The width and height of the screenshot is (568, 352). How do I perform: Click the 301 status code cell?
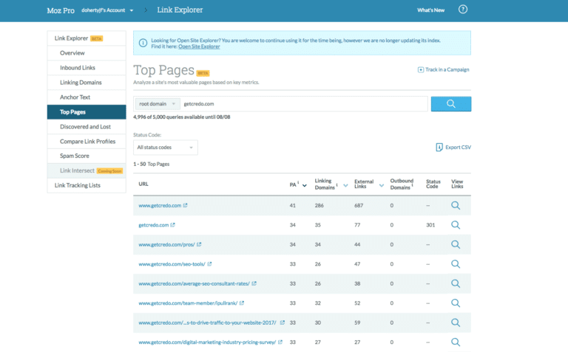[430, 225]
